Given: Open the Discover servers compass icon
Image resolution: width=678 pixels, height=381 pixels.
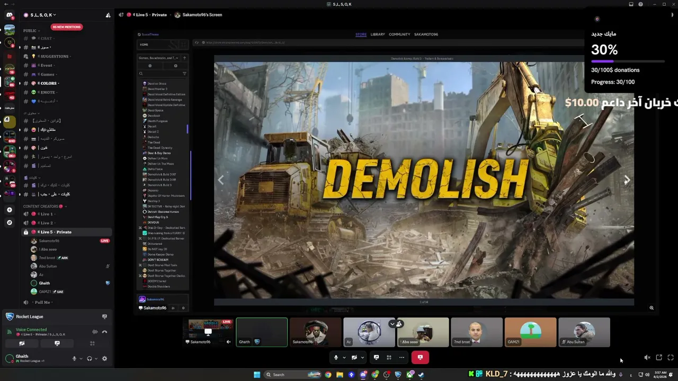Looking at the screenshot, I should coord(9,223).
